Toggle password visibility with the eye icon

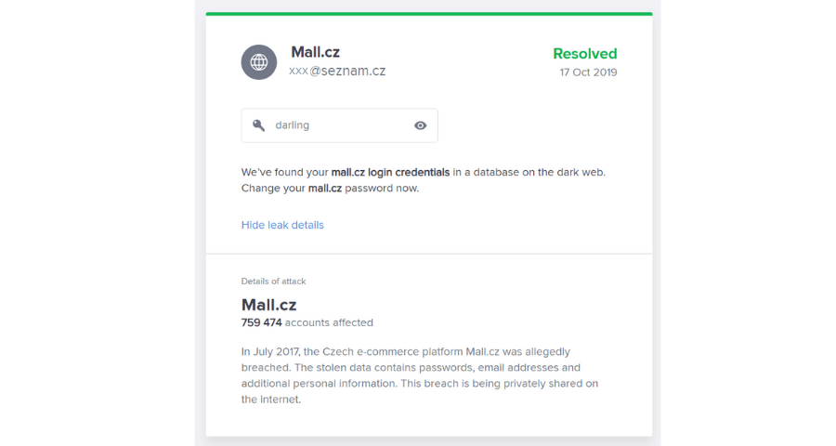click(x=420, y=125)
